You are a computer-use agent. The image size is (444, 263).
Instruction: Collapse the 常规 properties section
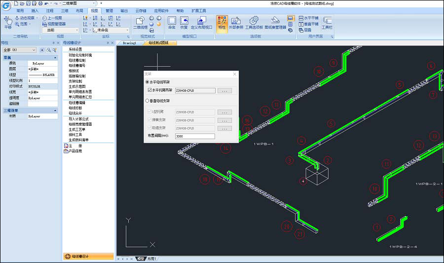(55, 57)
